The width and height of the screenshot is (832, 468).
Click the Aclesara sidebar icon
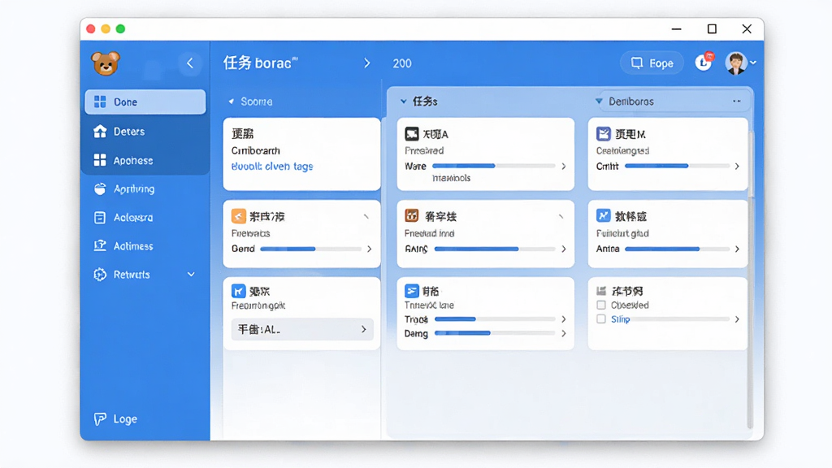pyautogui.click(x=100, y=218)
